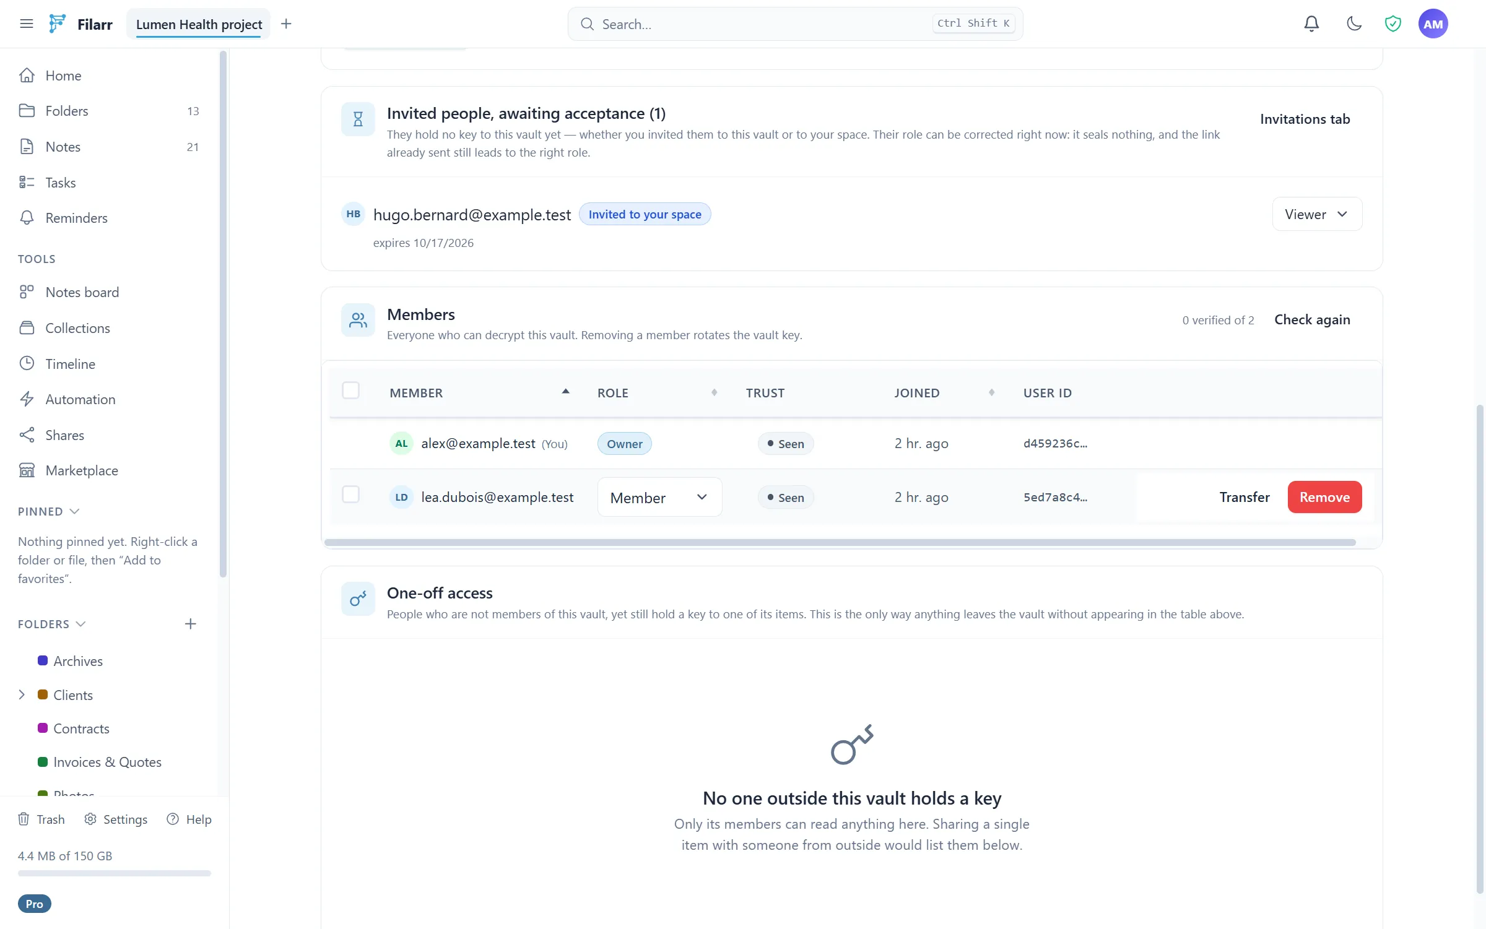Open Help question icon
1486x929 pixels.
[173, 819]
